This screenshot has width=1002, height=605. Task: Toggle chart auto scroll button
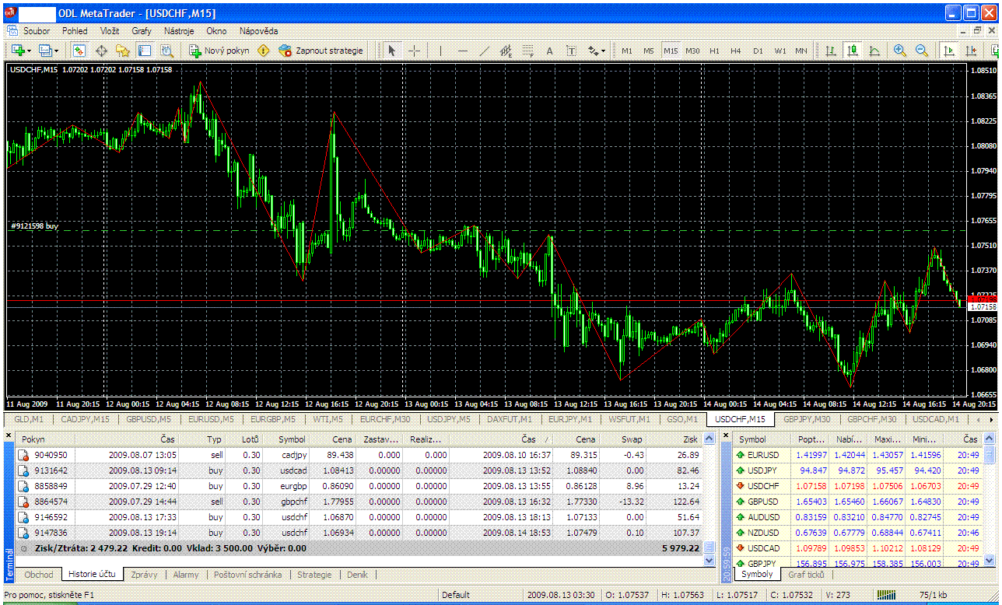point(948,51)
